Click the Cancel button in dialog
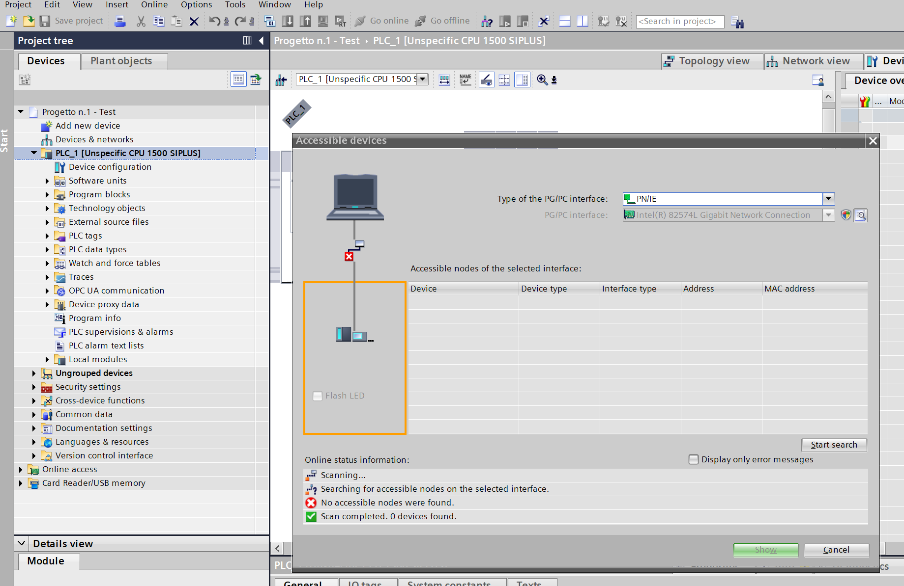 836,550
